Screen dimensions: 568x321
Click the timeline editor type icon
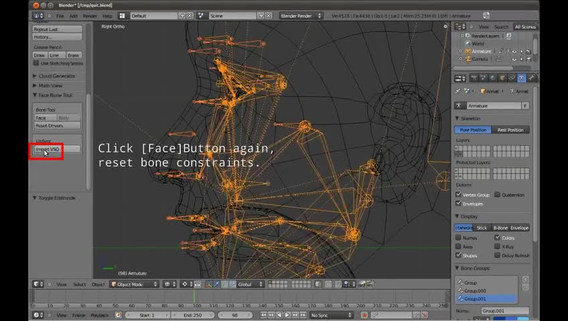coord(38,315)
